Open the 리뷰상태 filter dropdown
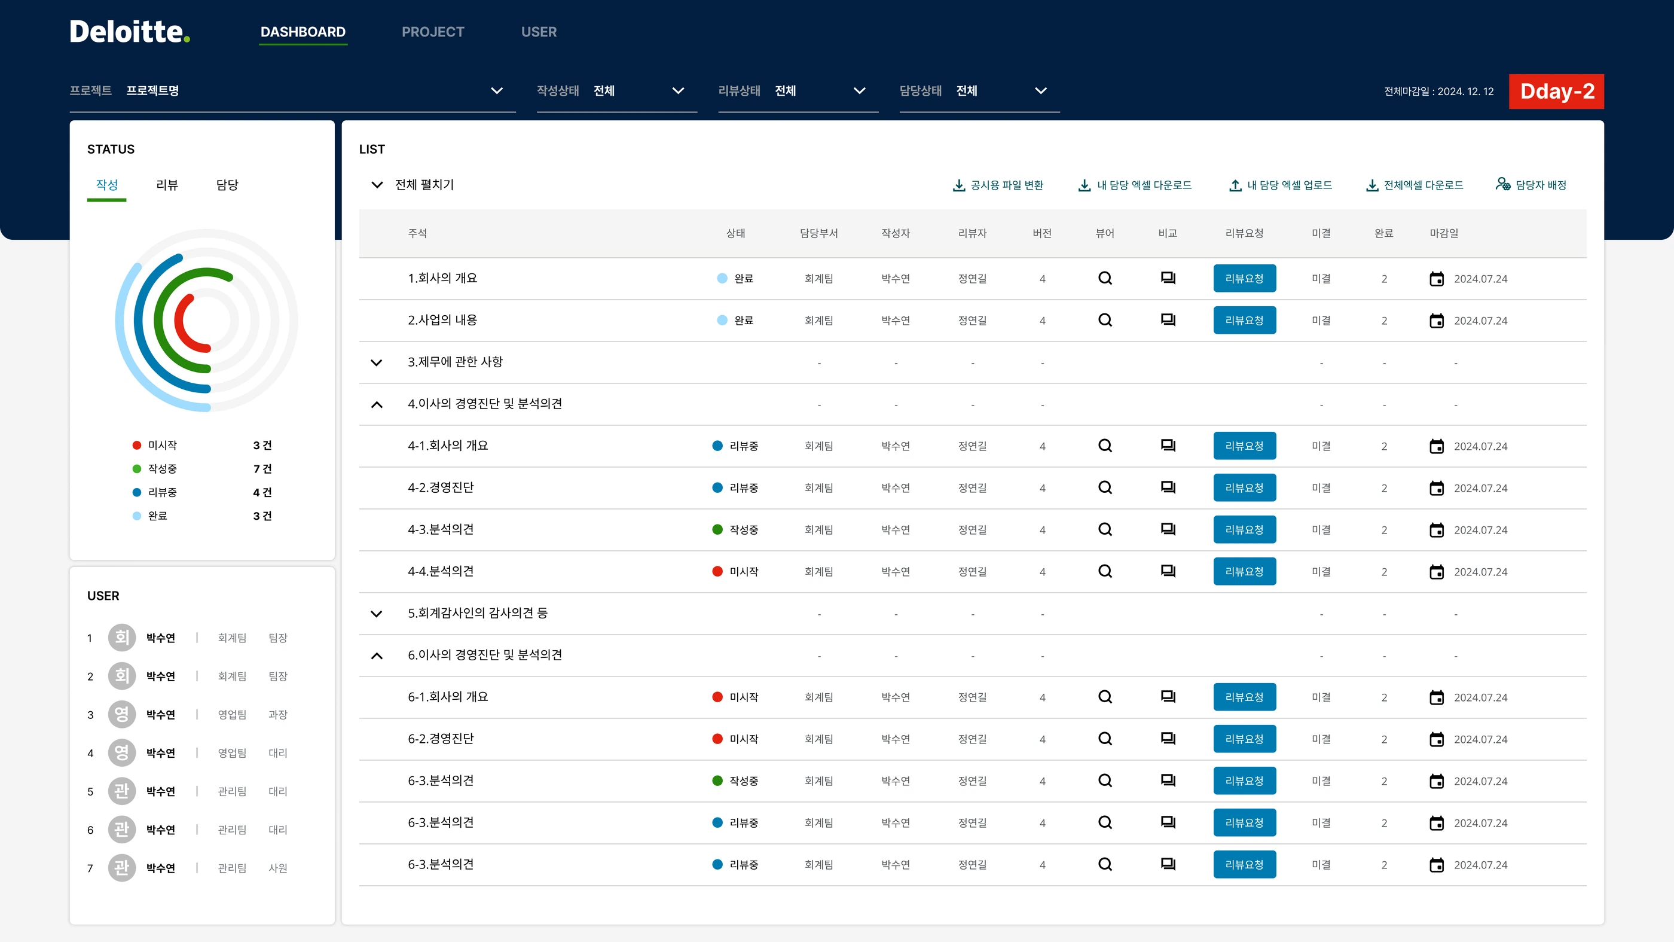Viewport: 1674px width, 942px height. coord(798,91)
